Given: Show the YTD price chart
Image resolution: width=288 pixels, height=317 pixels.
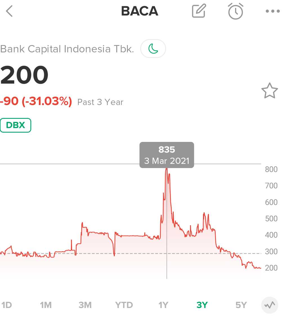Looking at the screenshot, I should (x=124, y=305).
